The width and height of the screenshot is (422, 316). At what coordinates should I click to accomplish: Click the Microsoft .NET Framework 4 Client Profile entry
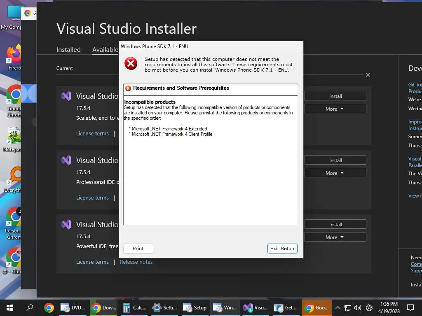point(172,134)
